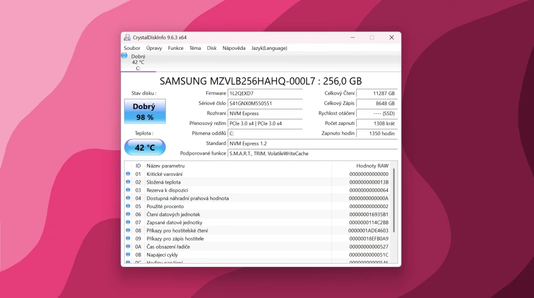Viewport: 534px width, 298px height.
Task: Open the Soubor menu
Action: click(132, 48)
